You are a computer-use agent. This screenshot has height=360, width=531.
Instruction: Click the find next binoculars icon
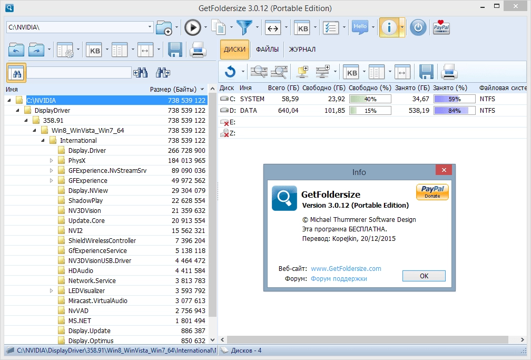tap(163, 72)
